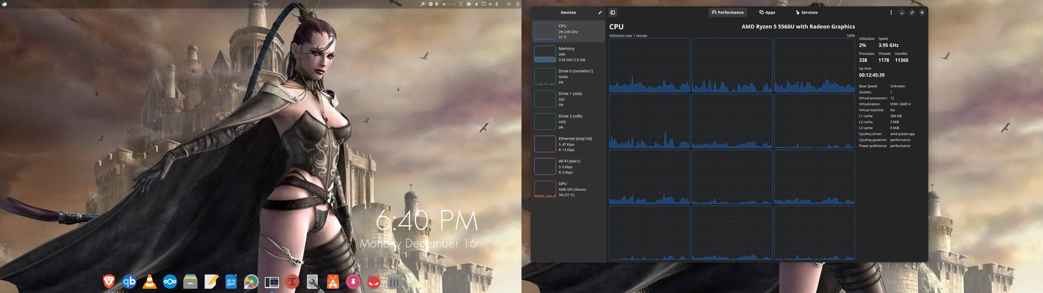
Task: Click the Memory mini graph thumbnail
Action: click(545, 54)
